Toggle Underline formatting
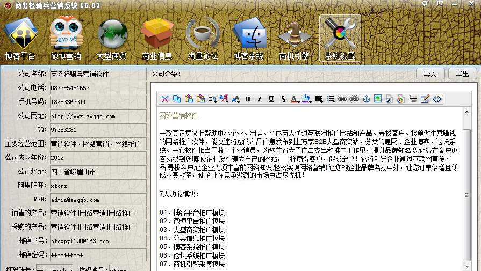The height and width of the screenshot is (271, 481). [271, 99]
